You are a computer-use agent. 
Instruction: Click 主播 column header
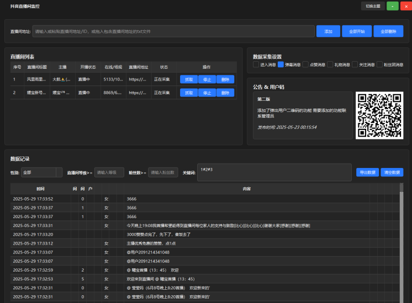pyautogui.click(x=62, y=67)
